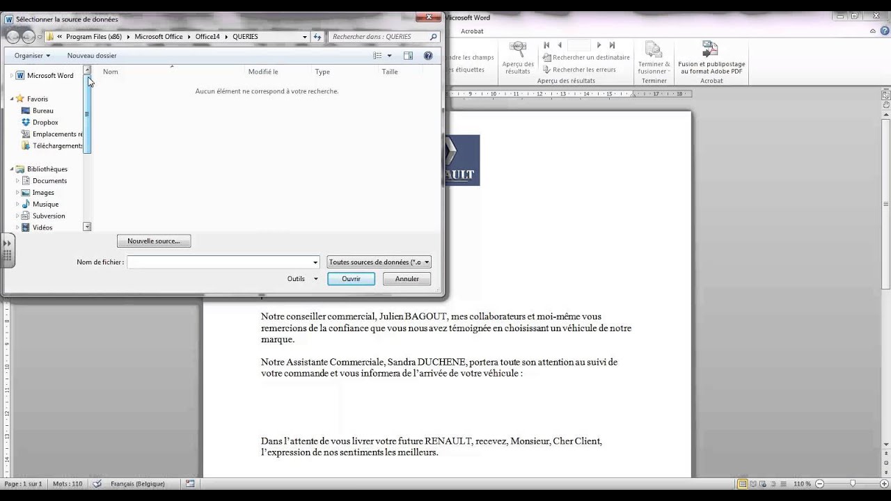The height and width of the screenshot is (501, 891).
Task: Open the Outils dropdown
Action: point(303,279)
